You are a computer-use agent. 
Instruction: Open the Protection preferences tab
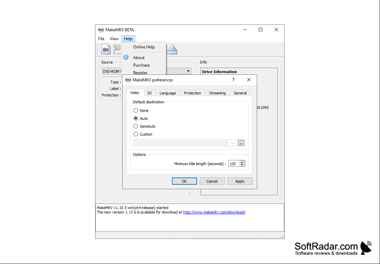(x=193, y=93)
